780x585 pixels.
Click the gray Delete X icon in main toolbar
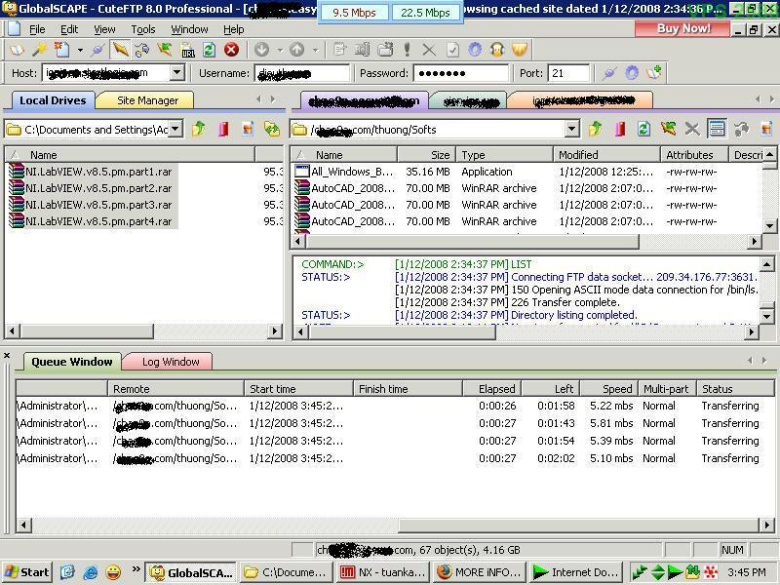tap(429, 50)
